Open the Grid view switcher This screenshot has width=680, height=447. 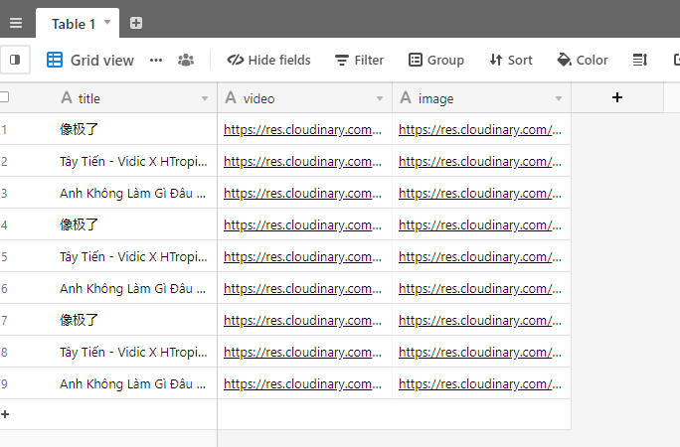[89, 60]
